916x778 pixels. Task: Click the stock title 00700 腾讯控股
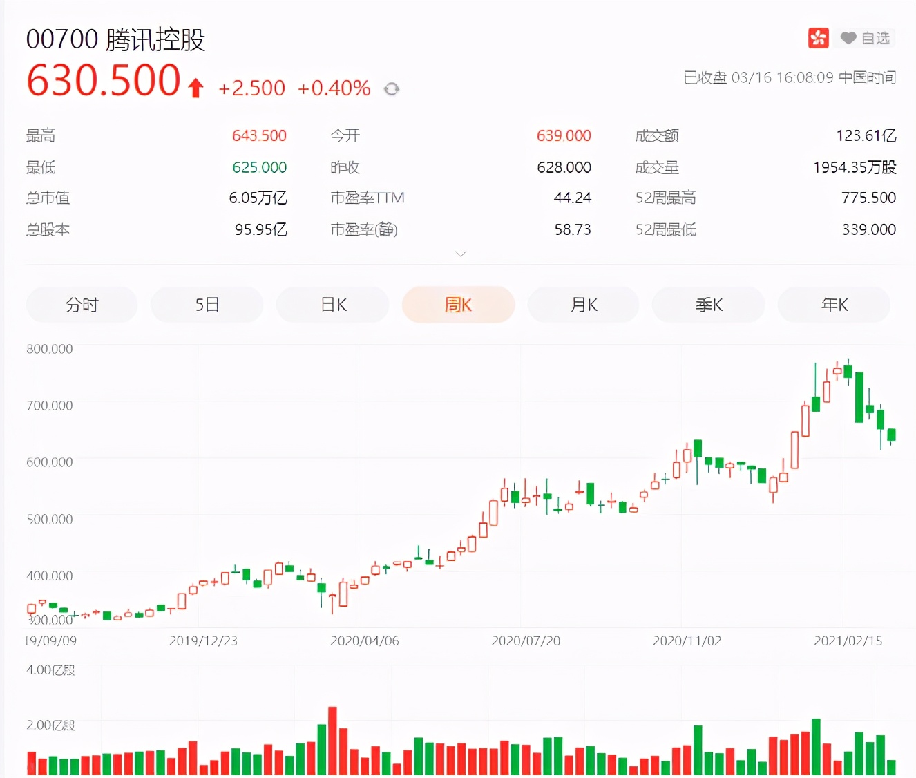115,39
